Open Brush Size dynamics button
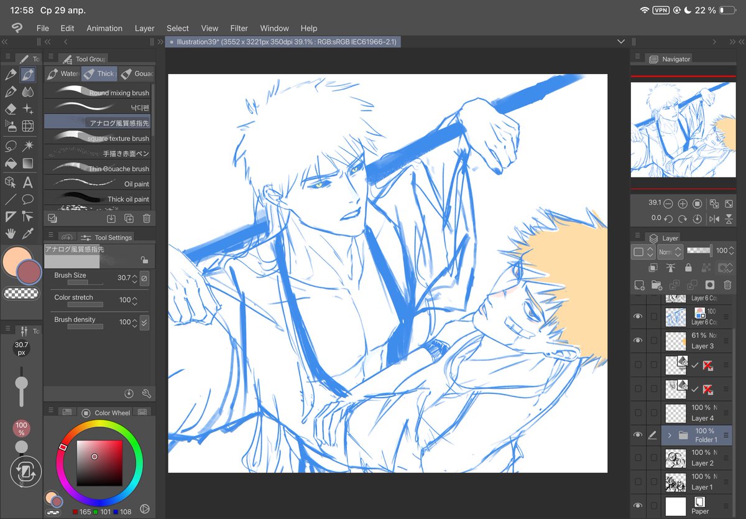Image resolution: width=746 pixels, height=519 pixels. [144, 278]
